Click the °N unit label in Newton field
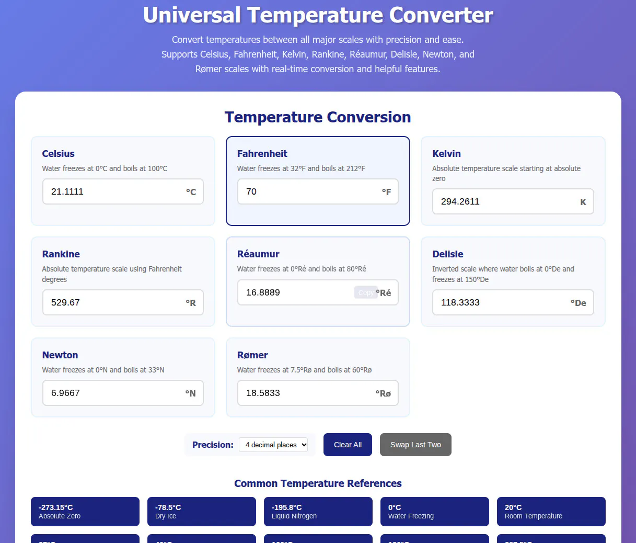Image resolution: width=636 pixels, height=543 pixels. click(190, 393)
